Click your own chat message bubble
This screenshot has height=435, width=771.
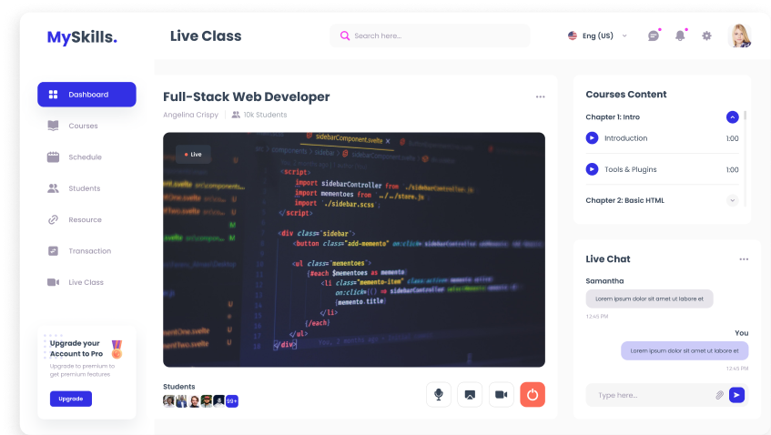pyautogui.click(x=685, y=351)
